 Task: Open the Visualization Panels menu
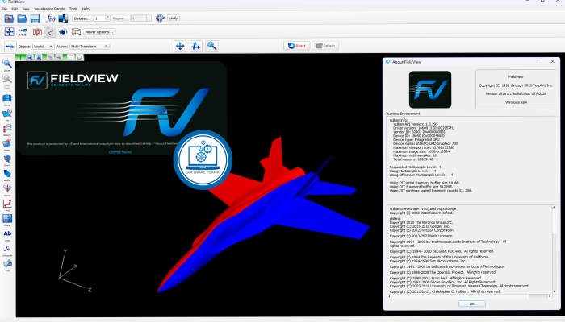click(49, 9)
